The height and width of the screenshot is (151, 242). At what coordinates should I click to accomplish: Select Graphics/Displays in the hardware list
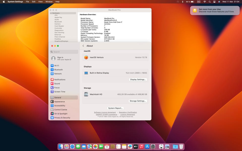(61, 41)
